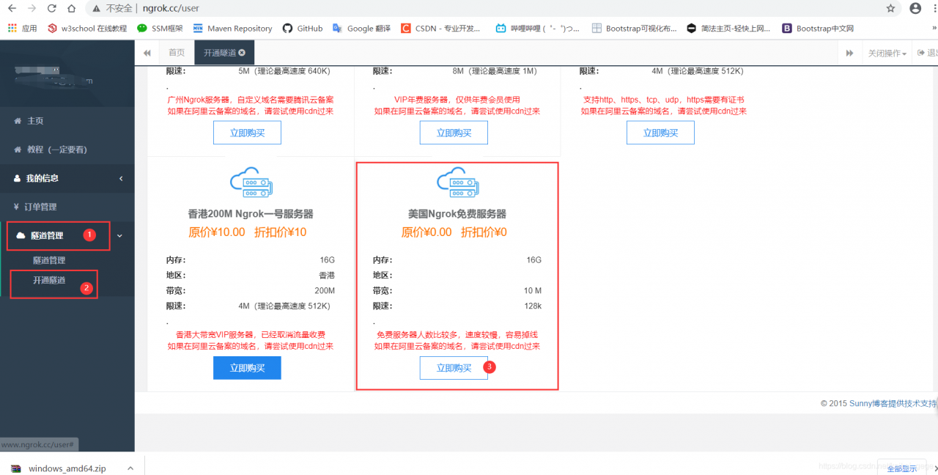Image resolution: width=938 pixels, height=475 pixels.
Task: Click the profile avatar icon
Action: point(915,9)
